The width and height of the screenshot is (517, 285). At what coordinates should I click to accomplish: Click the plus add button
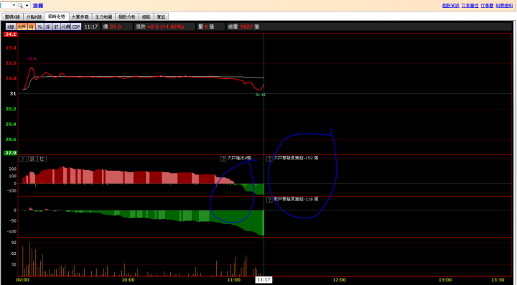pos(27,5)
